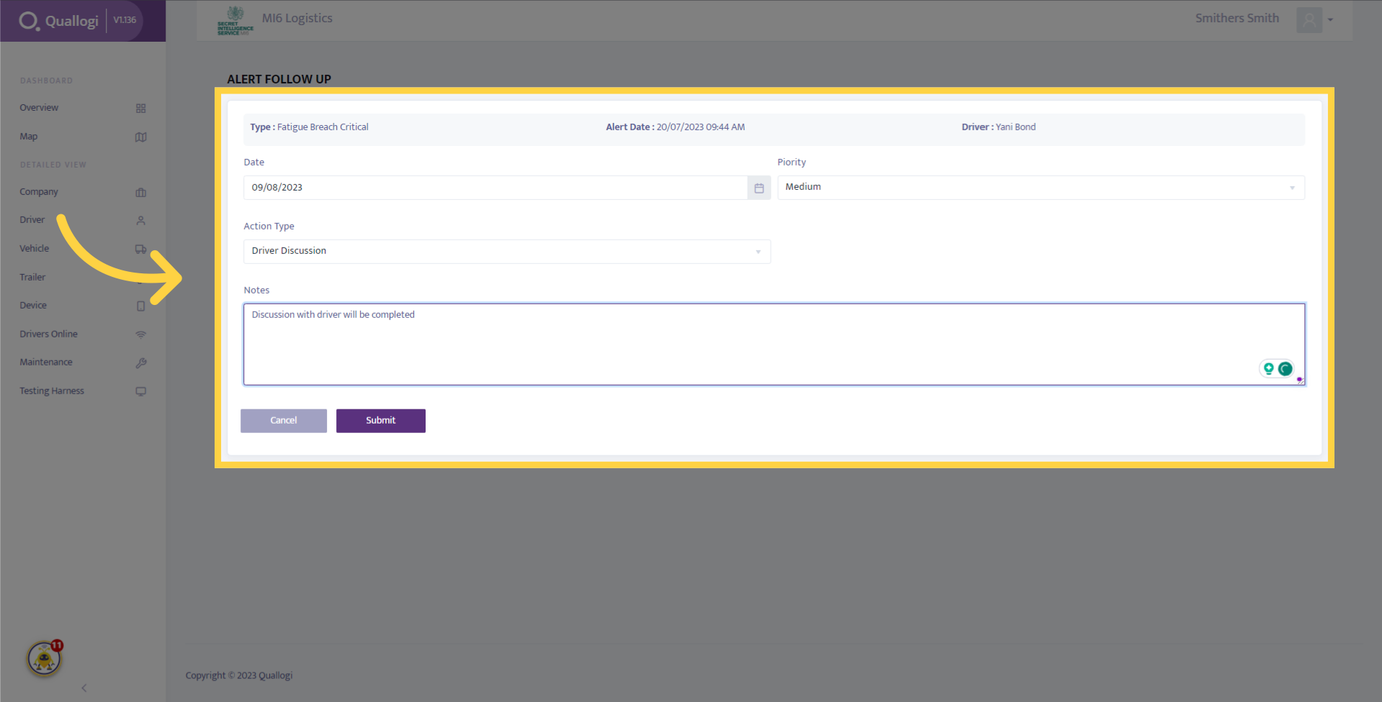Screen dimensions: 1382x702
Task: Open Drivers Online menu item
Action: pos(48,334)
